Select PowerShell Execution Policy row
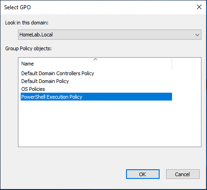Viewport: 207px width, 190px height. [96, 97]
